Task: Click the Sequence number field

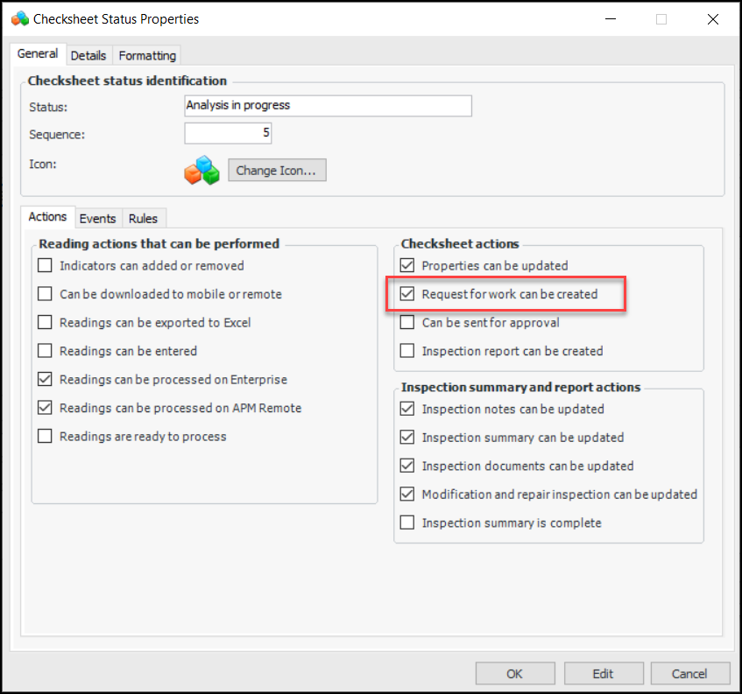Action: click(228, 134)
